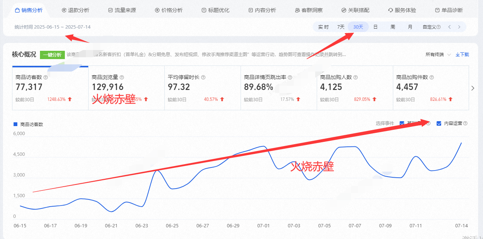Click help icon beside 商品浏览量
This screenshot has height=239, width=483.
click(x=122, y=78)
